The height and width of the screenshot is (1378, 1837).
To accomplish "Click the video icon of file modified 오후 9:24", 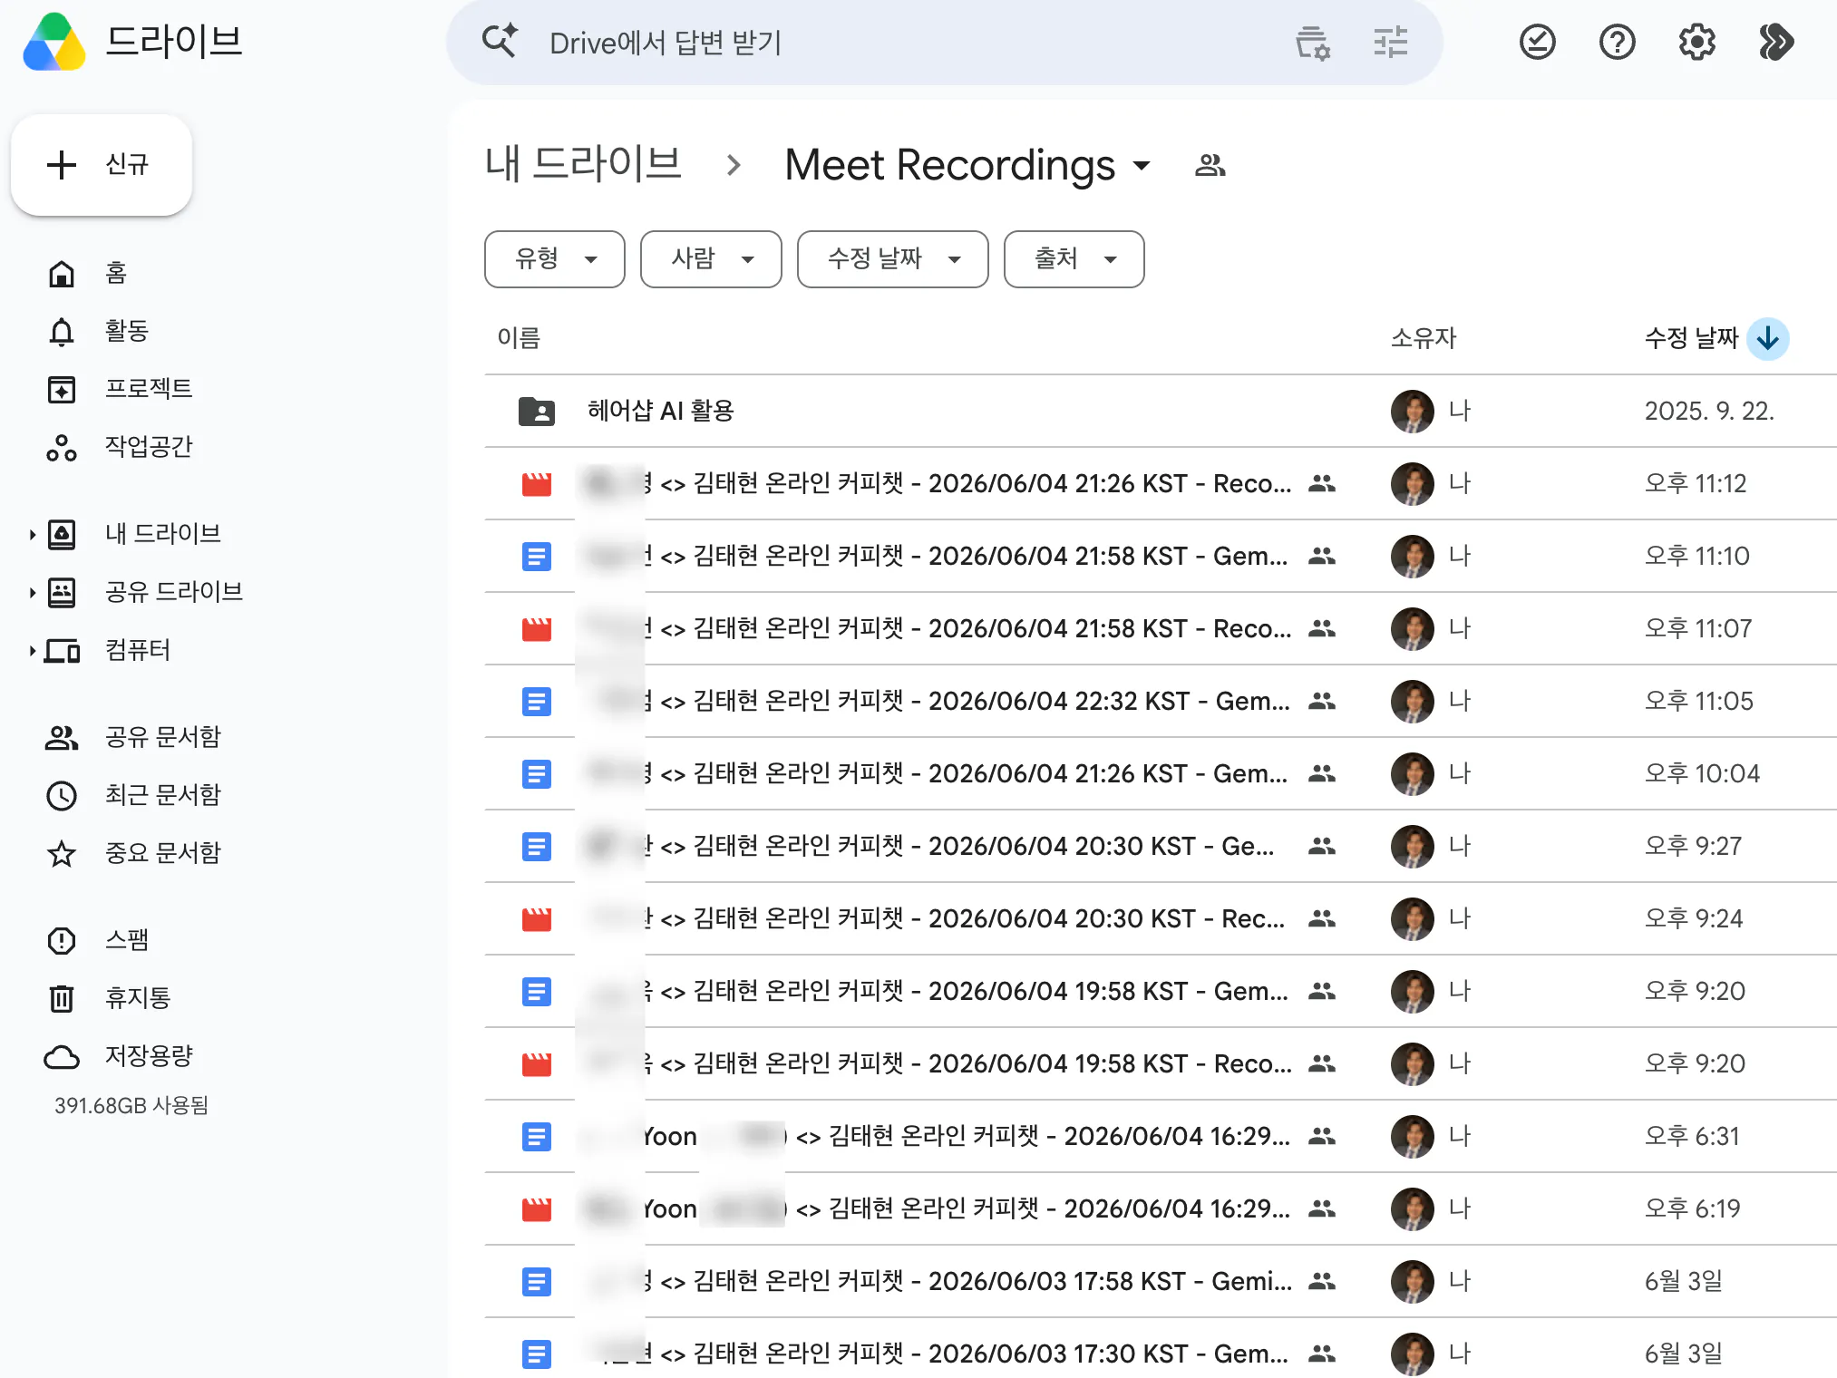I will click(x=537, y=919).
